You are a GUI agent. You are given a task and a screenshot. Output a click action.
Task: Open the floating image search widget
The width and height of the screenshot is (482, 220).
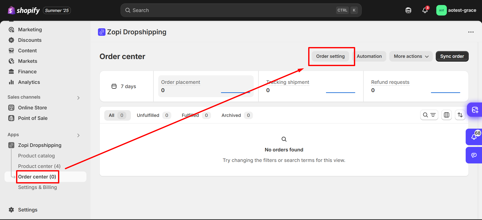(x=474, y=110)
